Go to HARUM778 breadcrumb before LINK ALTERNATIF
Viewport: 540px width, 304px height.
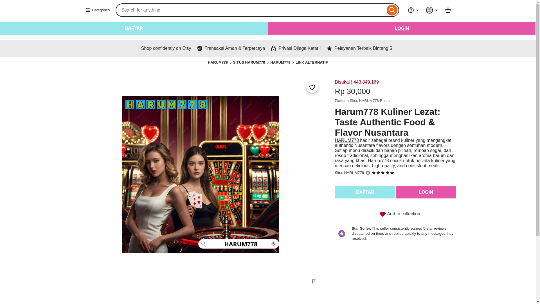[280, 62]
